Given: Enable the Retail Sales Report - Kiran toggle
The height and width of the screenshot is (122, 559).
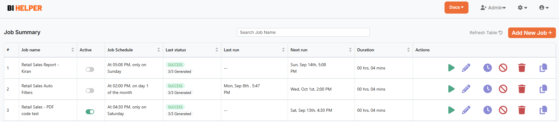Looking at the screenshot, I should pos(90,69).
